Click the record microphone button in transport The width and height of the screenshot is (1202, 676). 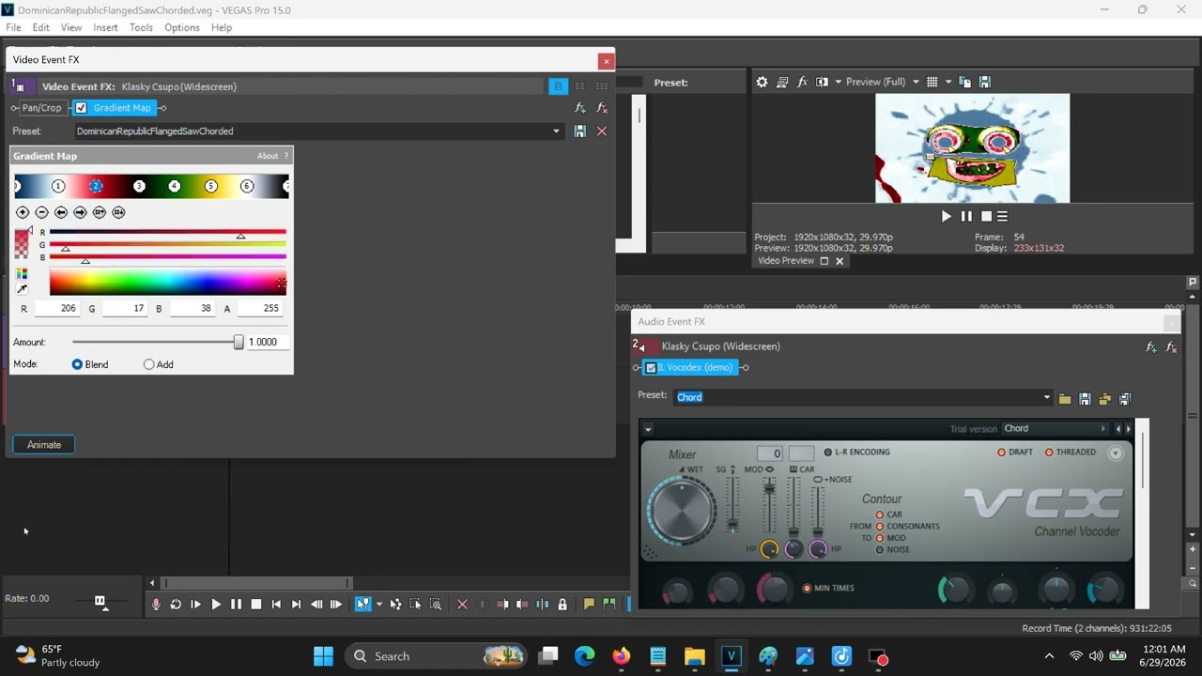coord(156,605)
